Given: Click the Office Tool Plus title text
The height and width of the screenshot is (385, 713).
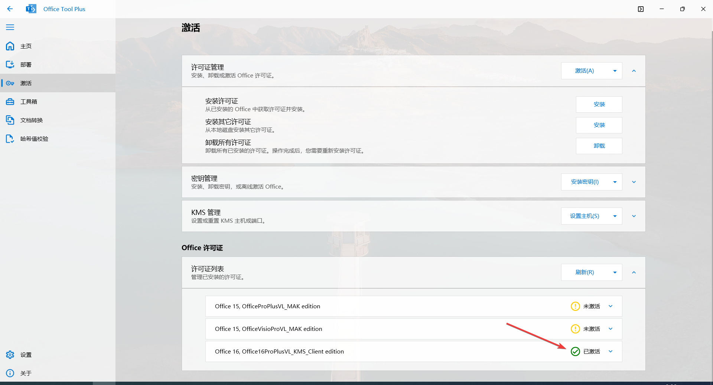Looking at the screenshot, I should pyautogui.click(x=64, y=9).
